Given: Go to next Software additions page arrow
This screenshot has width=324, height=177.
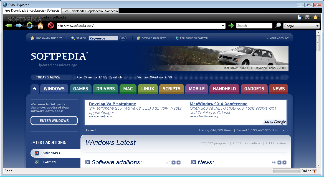Looking at the screenshot, I should point(179,162).
